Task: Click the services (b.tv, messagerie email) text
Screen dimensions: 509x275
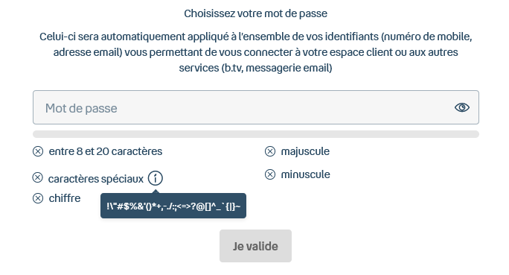Action: pos(255,68)
